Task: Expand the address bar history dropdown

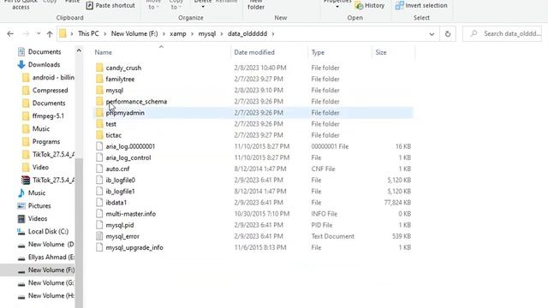Action: pos(432,34)
